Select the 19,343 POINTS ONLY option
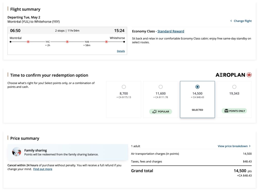The height and width of the screenshot is (190, 258). click(234, 87)
